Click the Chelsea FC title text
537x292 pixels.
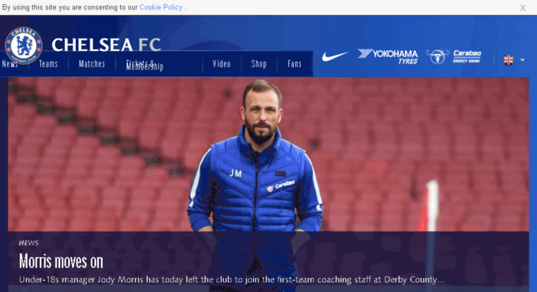pos(106,44)
